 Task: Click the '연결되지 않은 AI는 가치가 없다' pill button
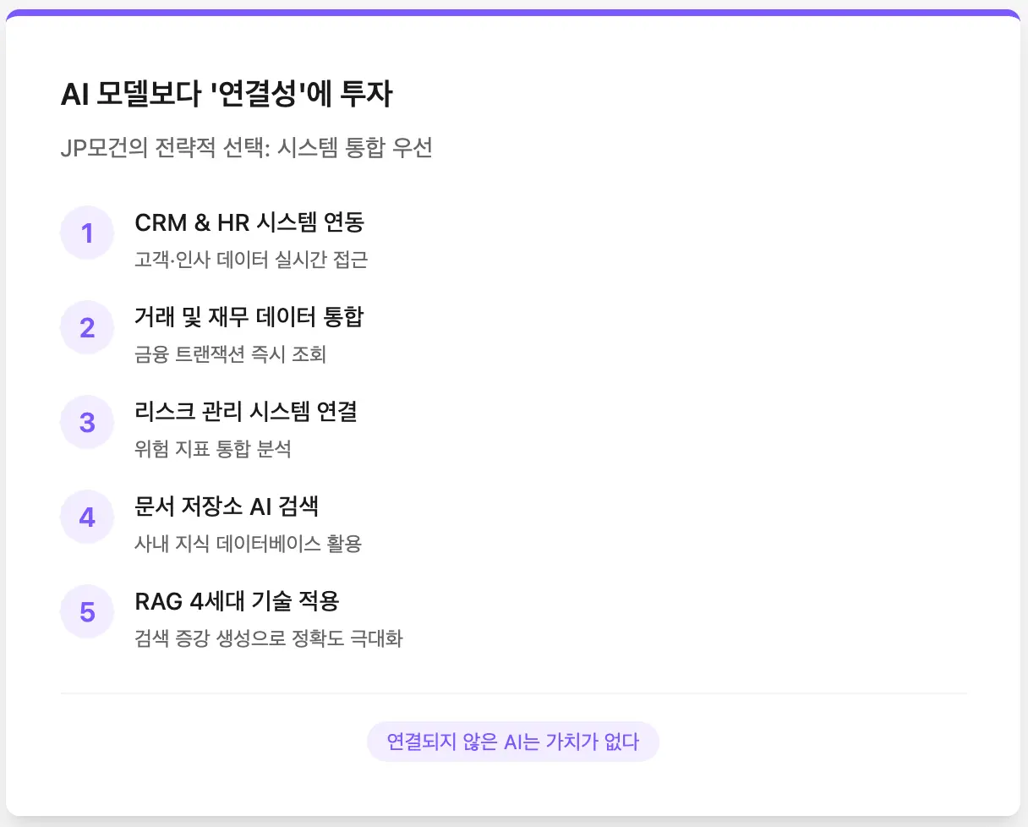[512, 741]
